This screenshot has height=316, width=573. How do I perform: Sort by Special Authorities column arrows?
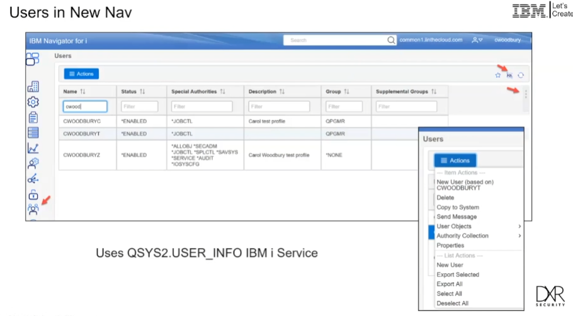222,92
